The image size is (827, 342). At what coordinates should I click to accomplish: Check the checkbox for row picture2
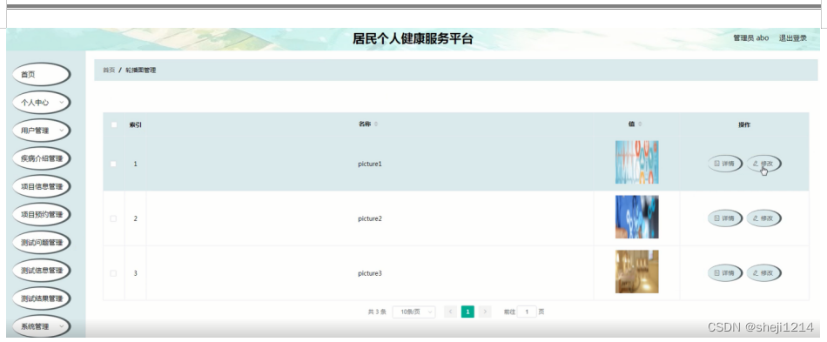(113, 218)
